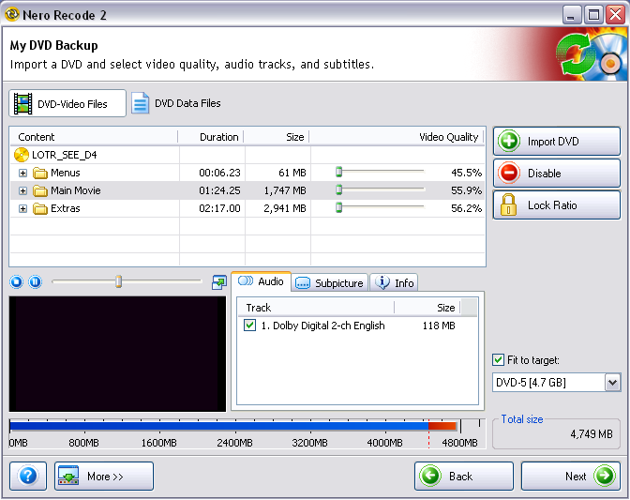
Task: Click the 4,749 MB total size value
Action: tap(592, 433)
